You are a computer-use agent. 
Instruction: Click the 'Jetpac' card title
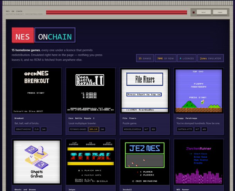[x=72, y=190]
